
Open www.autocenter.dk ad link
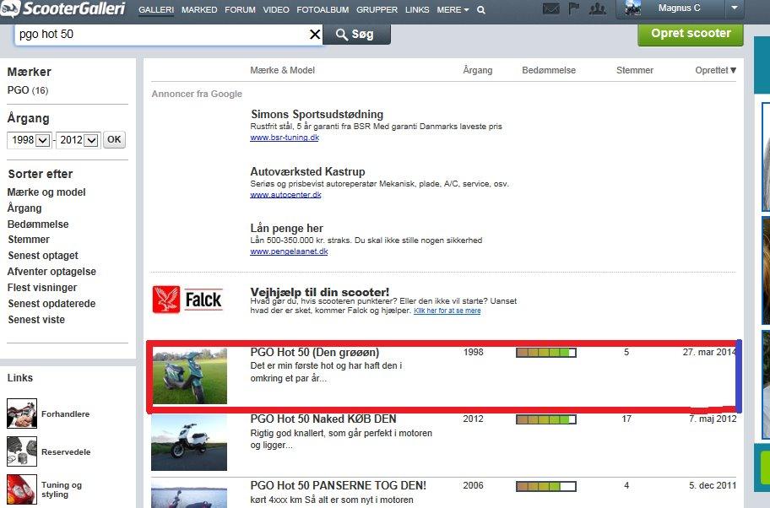point(286,194)
